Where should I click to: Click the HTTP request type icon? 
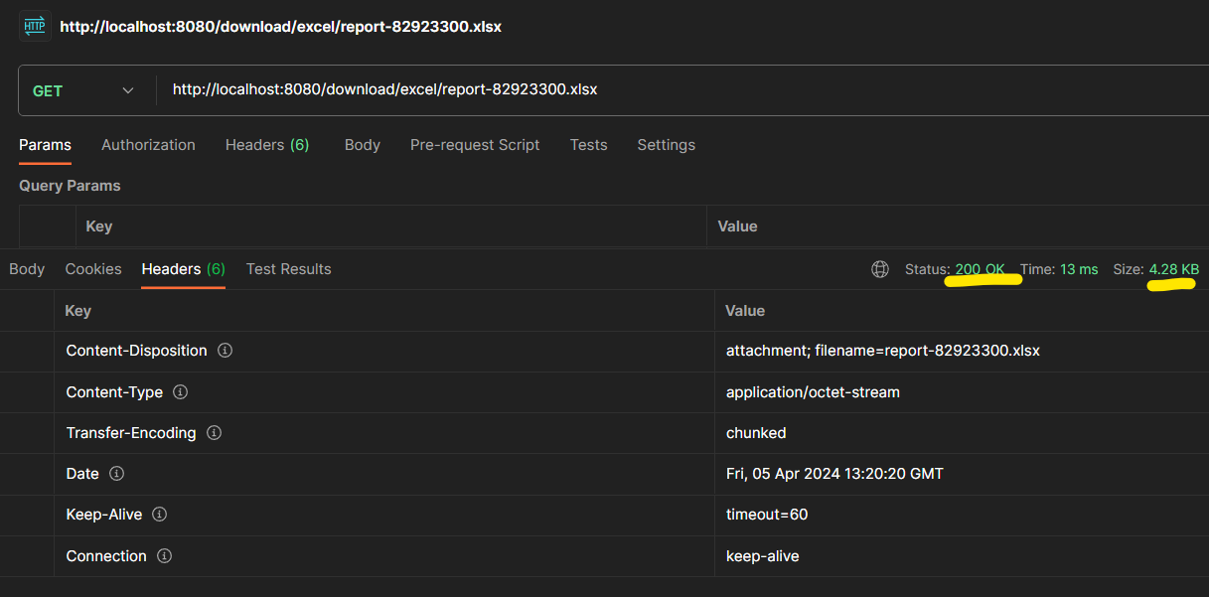point(33,25)
